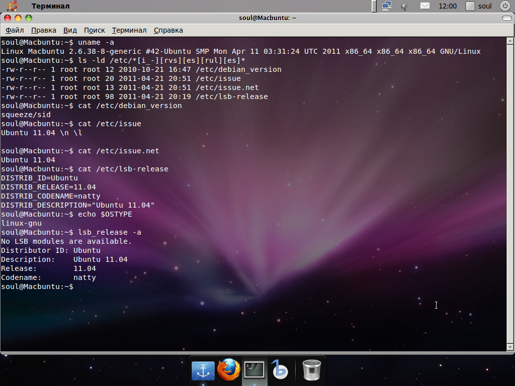Open the soul user menu
Image resolution: width=515 pixels, height=386 pixels.
[x=479, y=6]
